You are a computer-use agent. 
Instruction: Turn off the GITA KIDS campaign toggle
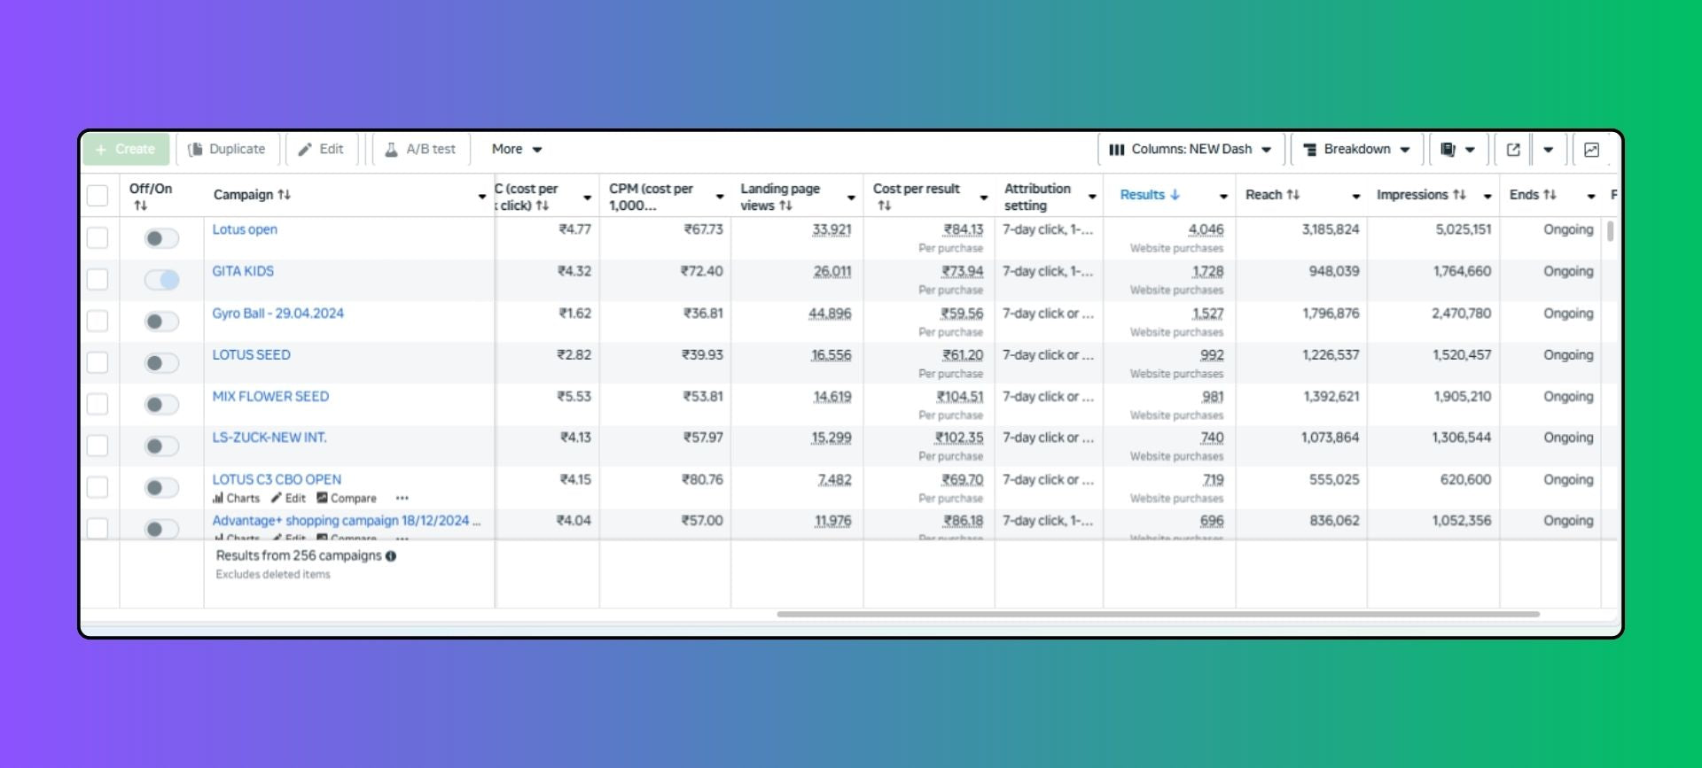click(x=162, y=280)
